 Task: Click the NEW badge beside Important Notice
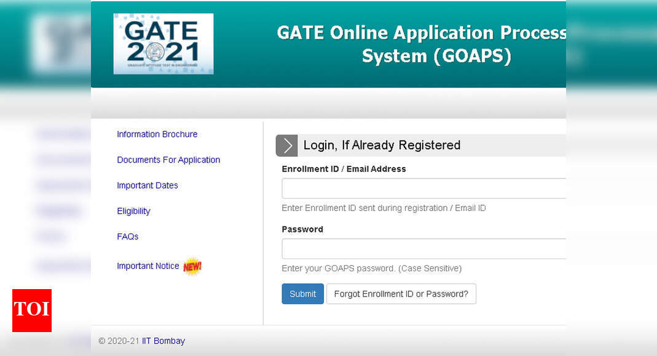tap(192, 266)
